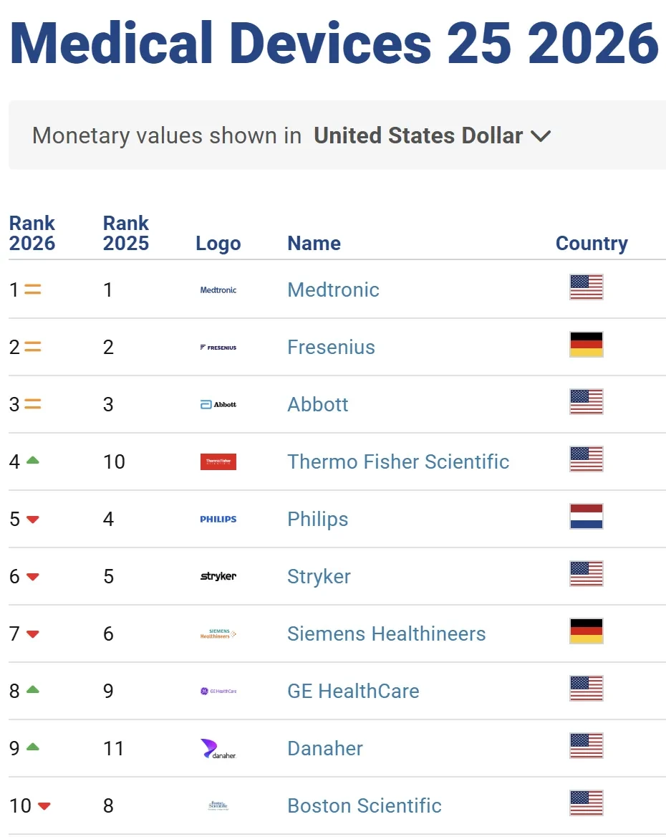Click the Siemens Healthineers logo
The height and width of the screenshot is (837, 666).
(x=218, y=633)
